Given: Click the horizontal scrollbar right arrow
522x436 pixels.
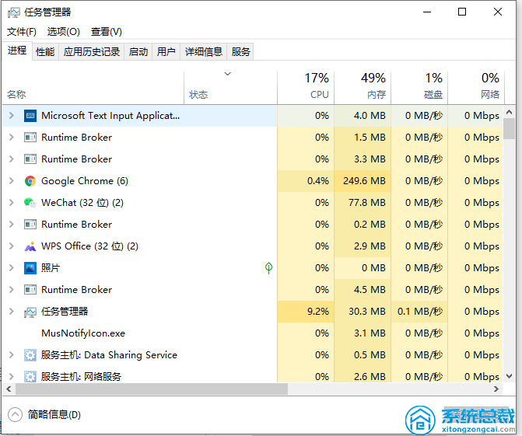Looking at the screenshot, I should point(496,389).
